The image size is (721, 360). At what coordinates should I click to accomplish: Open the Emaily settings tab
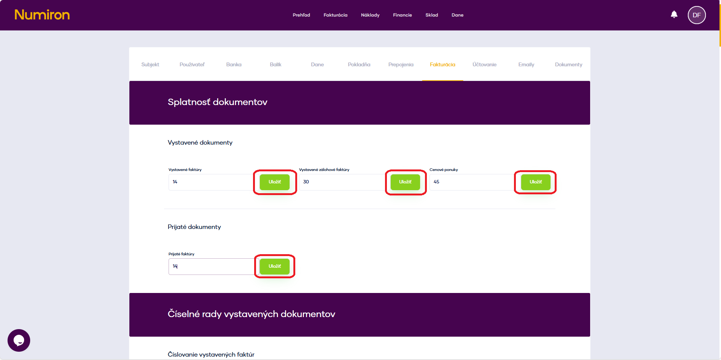(x=526, y=64)
